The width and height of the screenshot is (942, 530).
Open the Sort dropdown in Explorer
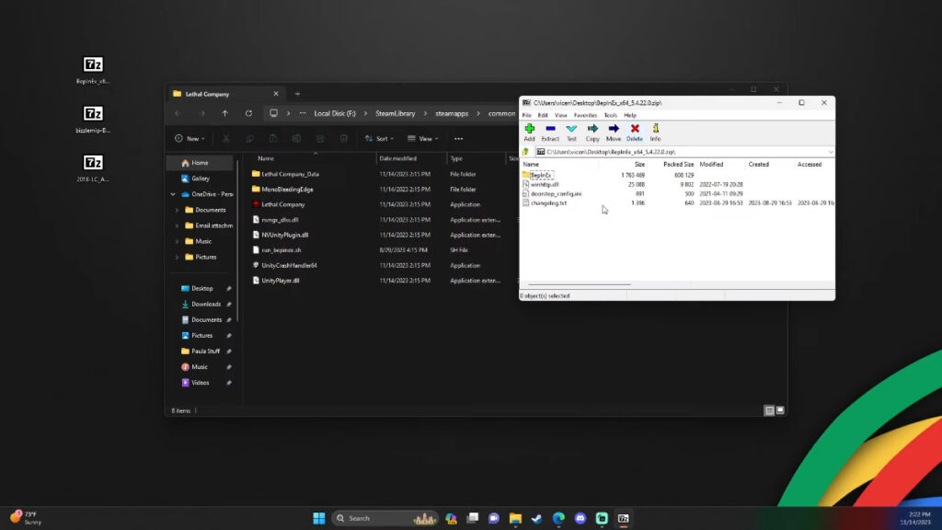pos(382,139)
